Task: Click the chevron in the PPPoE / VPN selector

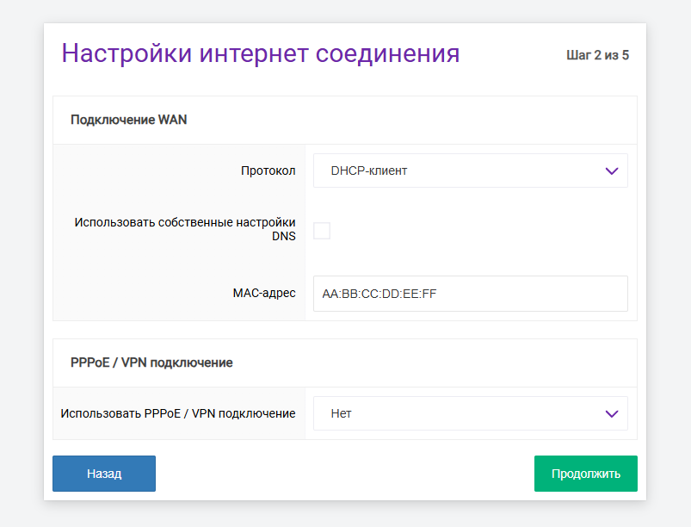Action: (x=612, y=413)
